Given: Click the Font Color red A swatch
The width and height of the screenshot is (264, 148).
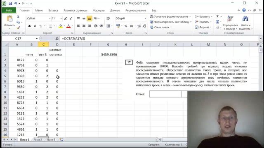Looking at the screenshot, I should pyautogui.click(x=68, y=26).
